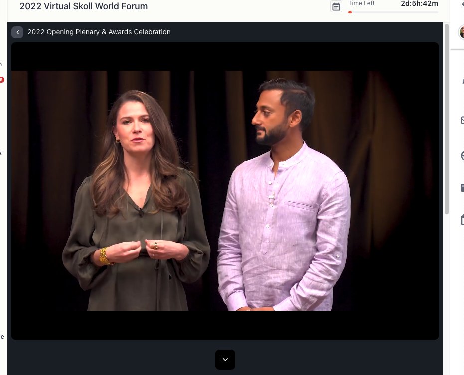Viewport: 464px width, 375px height.
Task: Click the "2d:5h:42m" countdown value
Action: point(419,3)
